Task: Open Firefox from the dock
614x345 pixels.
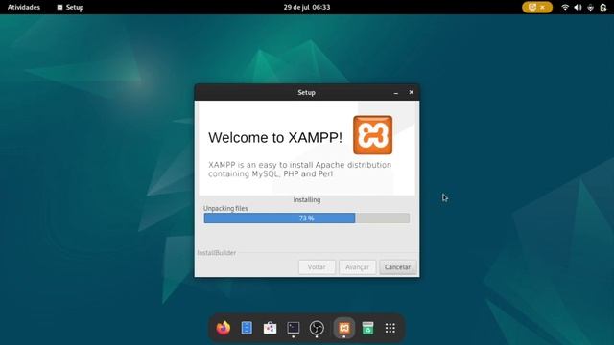Action: (x=224, y=328)
